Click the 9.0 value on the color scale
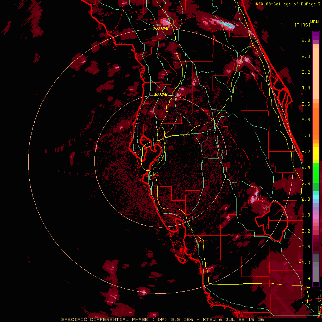This screenshot has width=322, height=322. (306, 56)
